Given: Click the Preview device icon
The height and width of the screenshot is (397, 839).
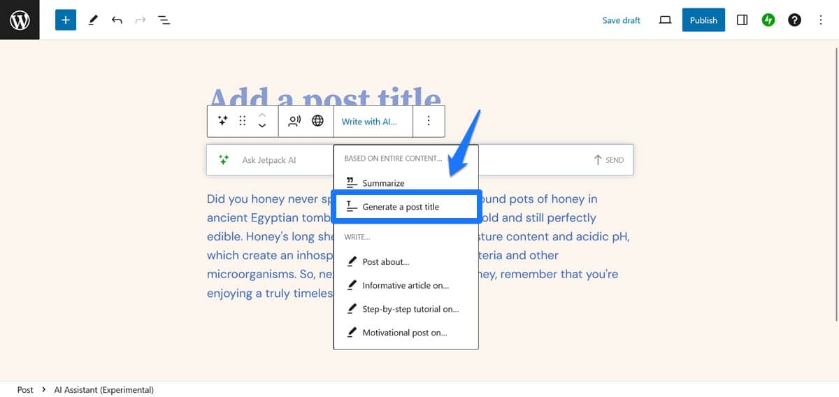Looking at the screenshot, I should pyautogui.click(x=665, y=20).
